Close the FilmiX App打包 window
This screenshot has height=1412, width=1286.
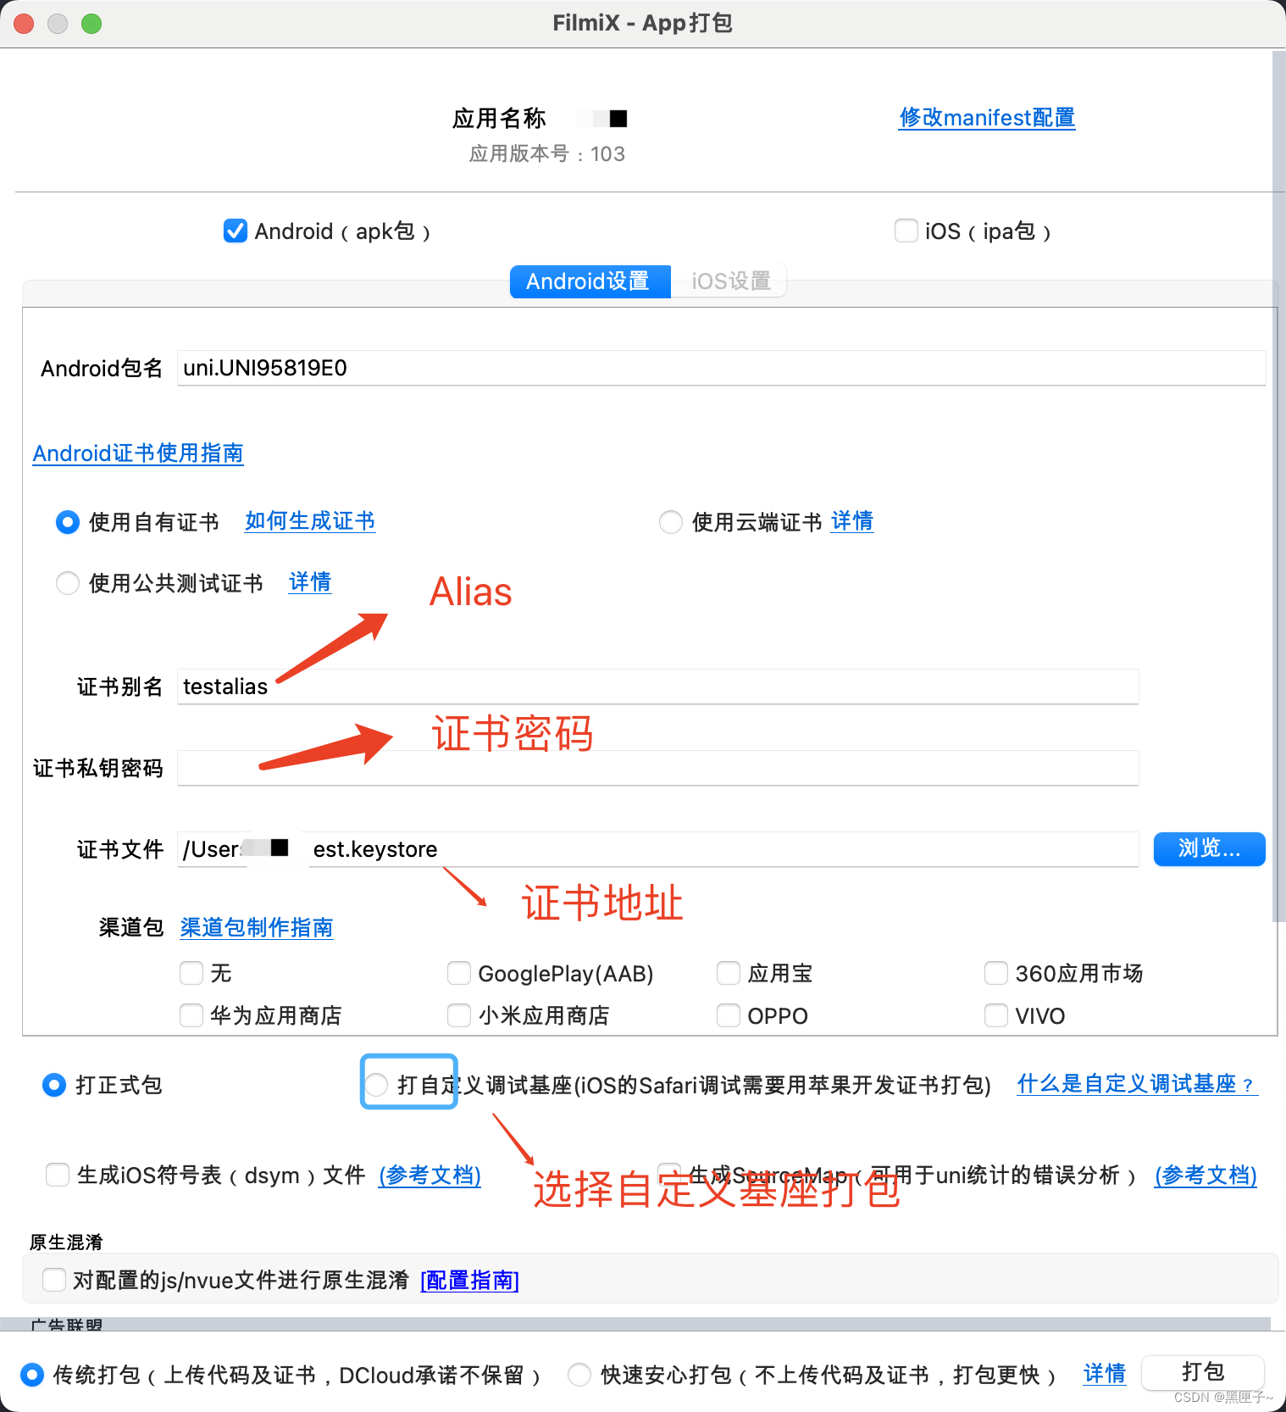coord(24,24)
